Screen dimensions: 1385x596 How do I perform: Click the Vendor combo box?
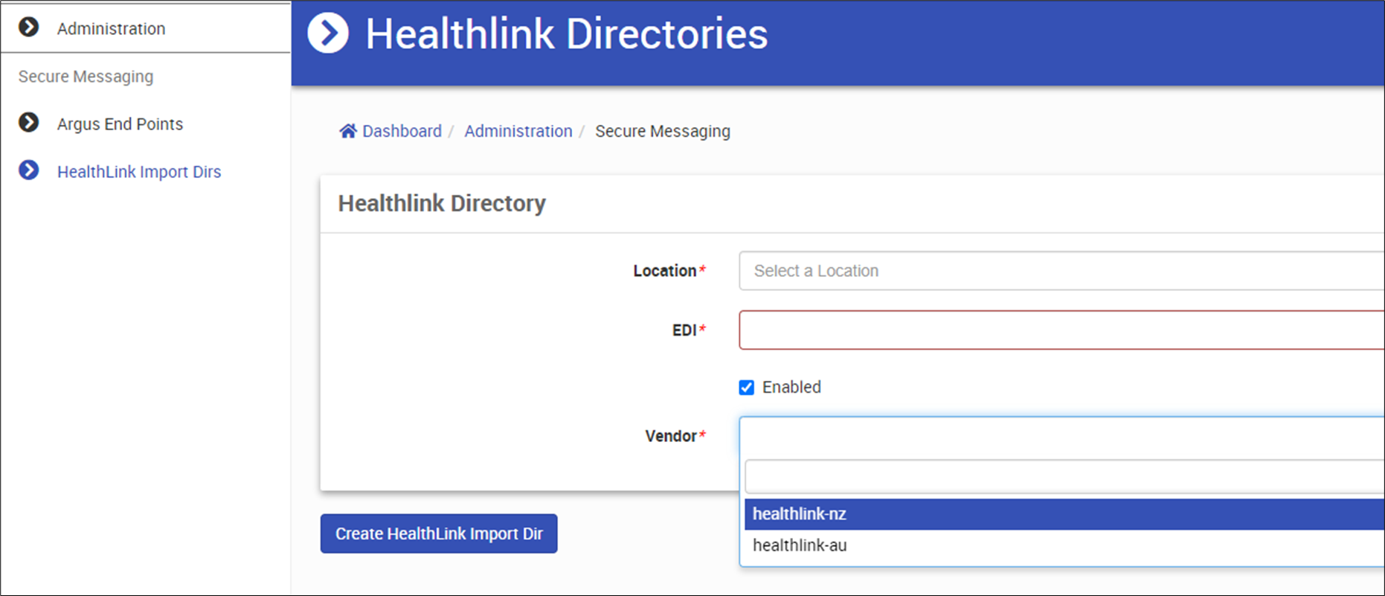1061,436
